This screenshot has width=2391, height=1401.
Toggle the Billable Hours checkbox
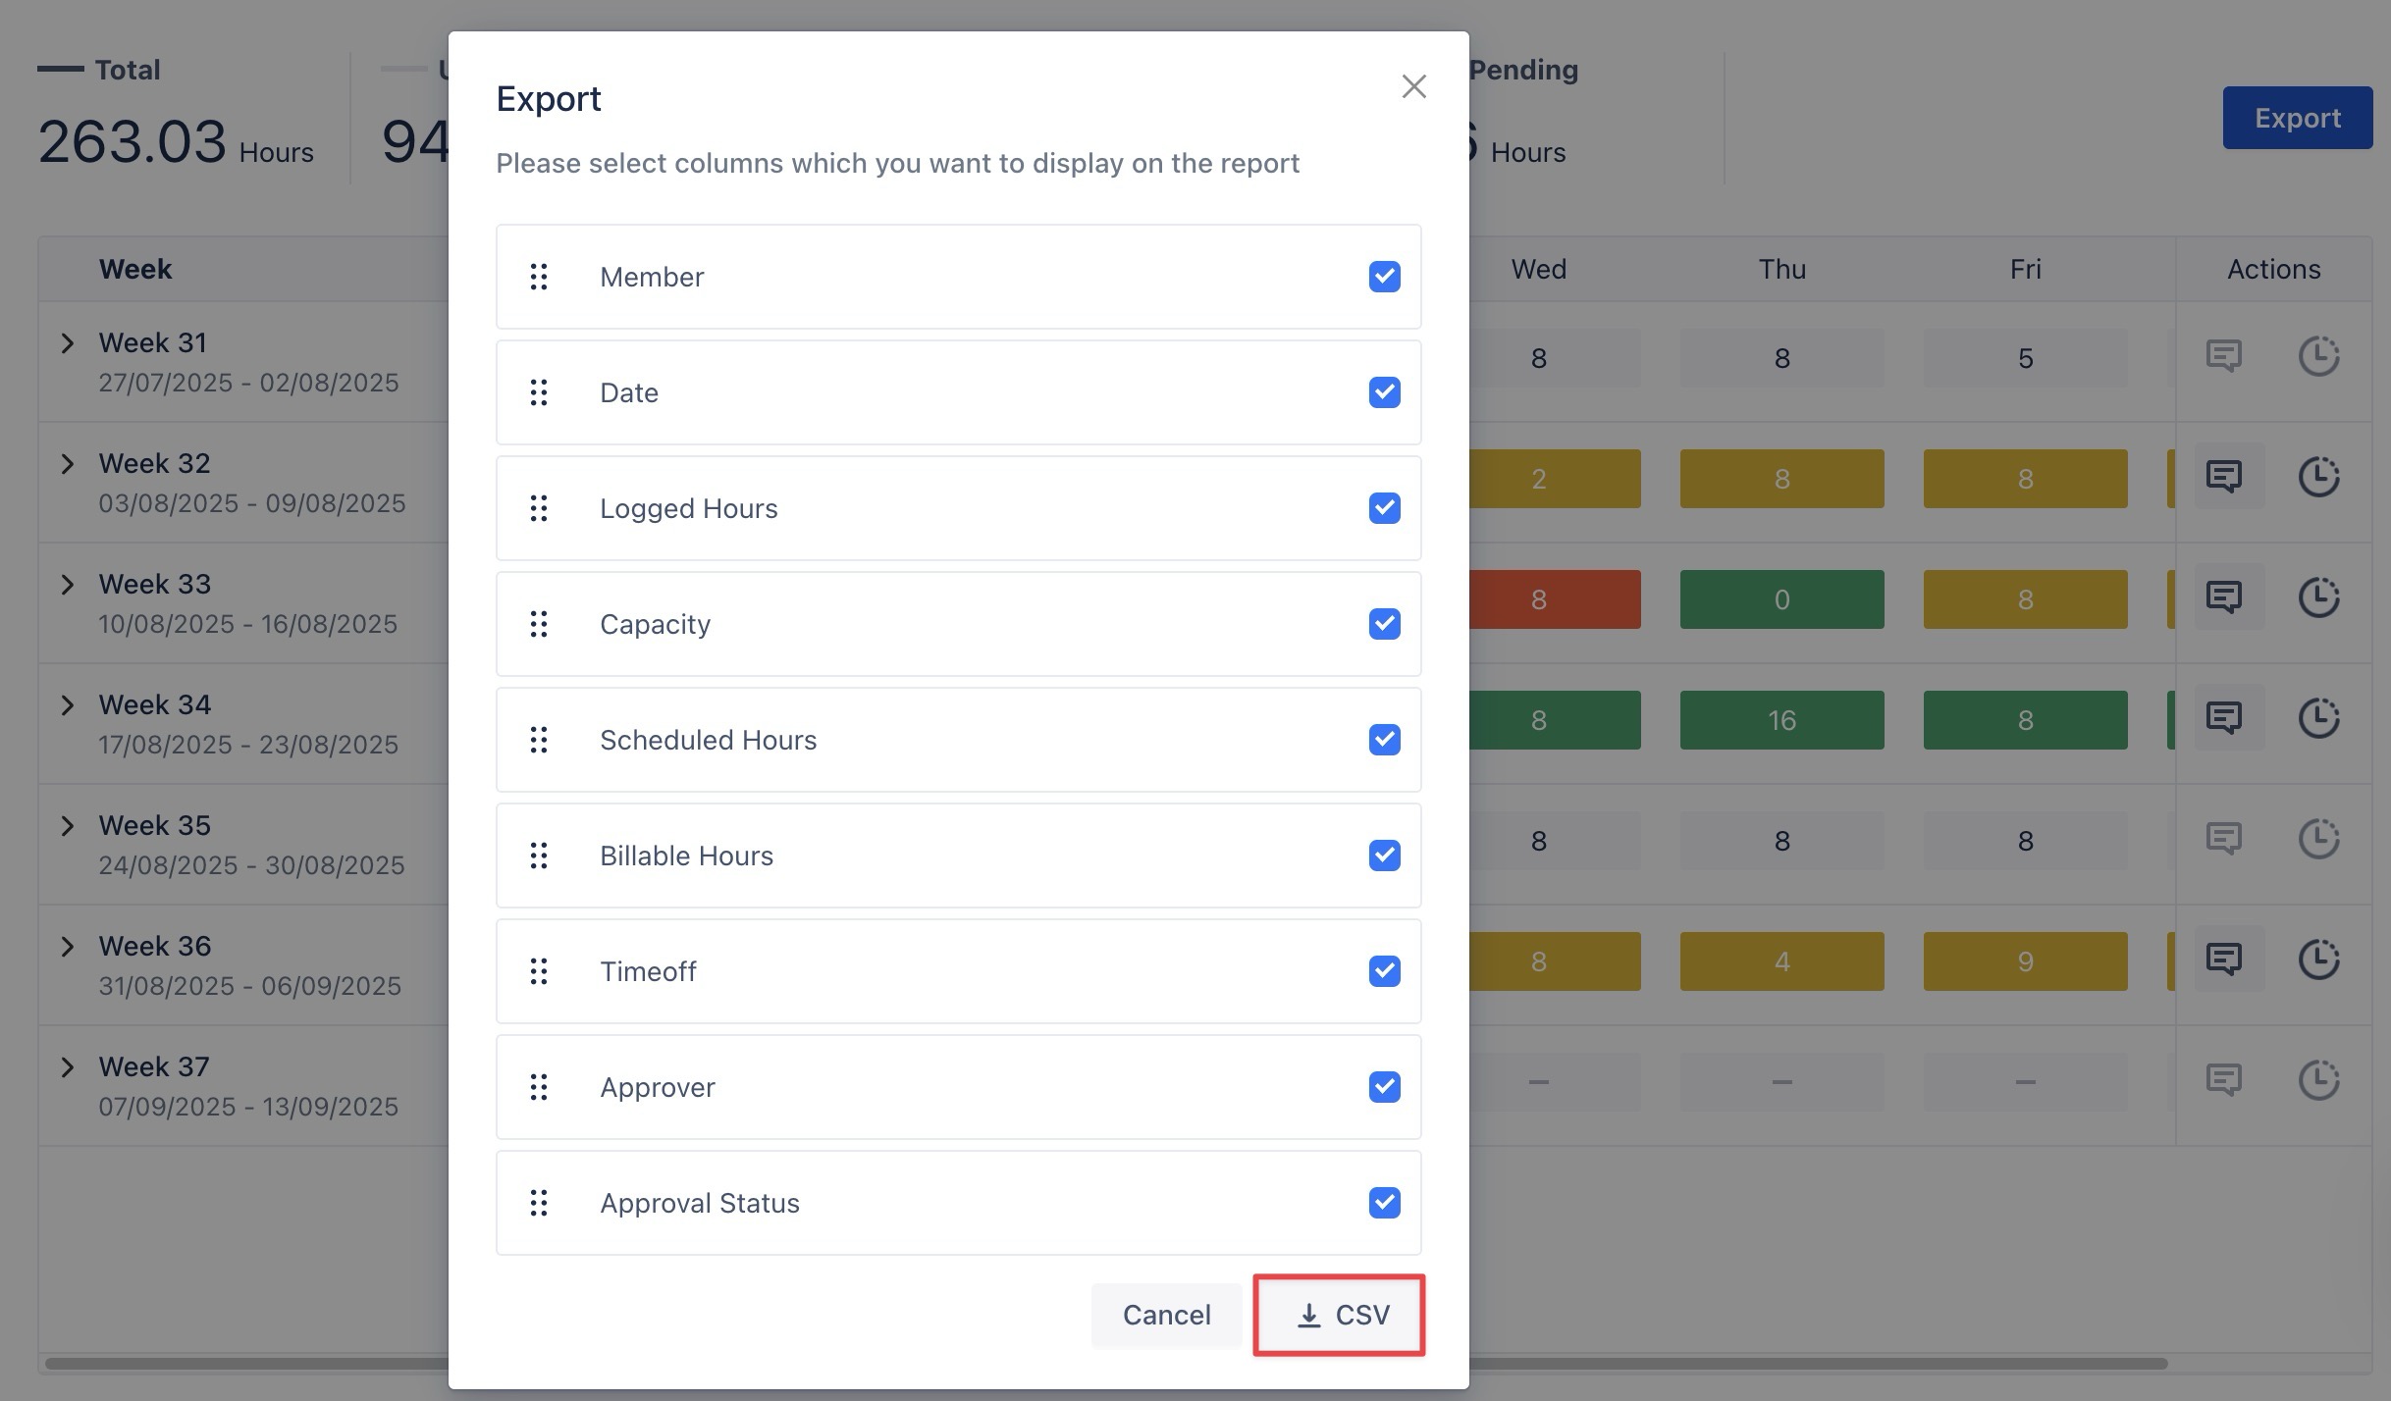pyautogui.click(x=1384, y=856)
